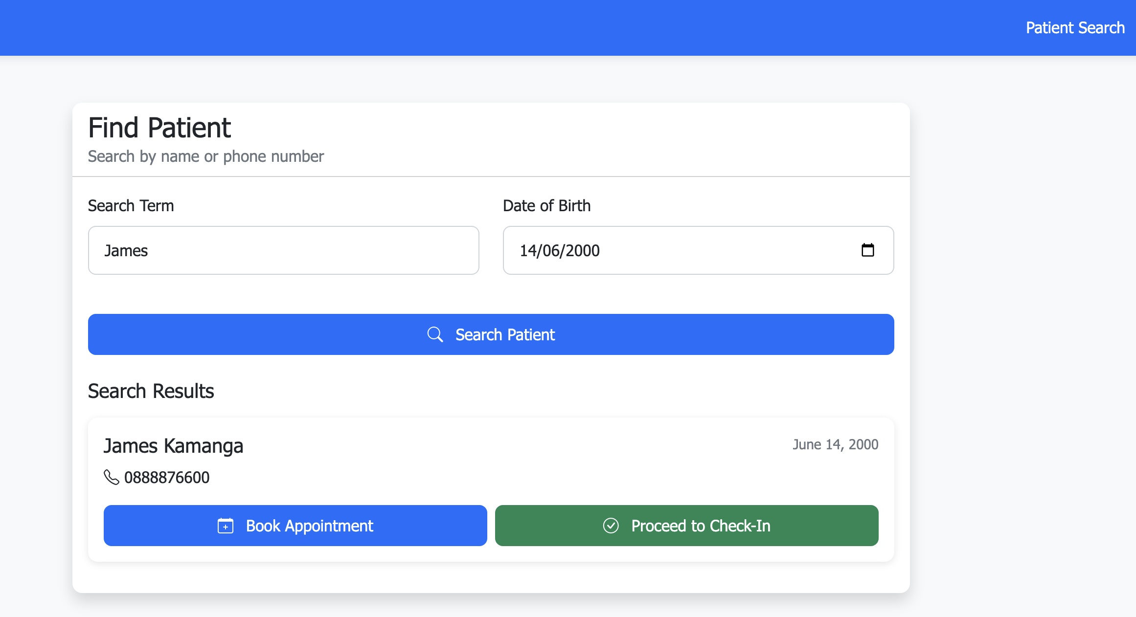This screenshot has height=617, width=1136.
Task: Click the phone number 0888876600
Action: [166, 478]
